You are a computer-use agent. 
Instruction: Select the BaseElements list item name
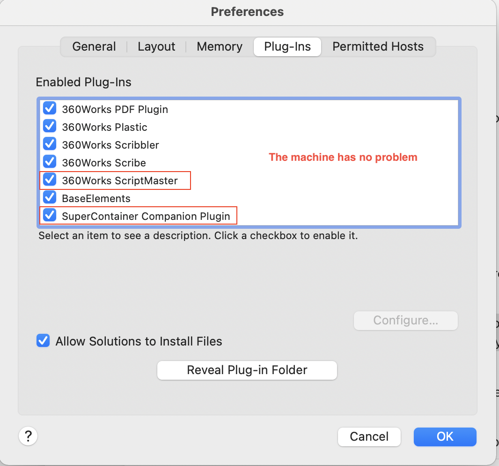pos(96,198)
